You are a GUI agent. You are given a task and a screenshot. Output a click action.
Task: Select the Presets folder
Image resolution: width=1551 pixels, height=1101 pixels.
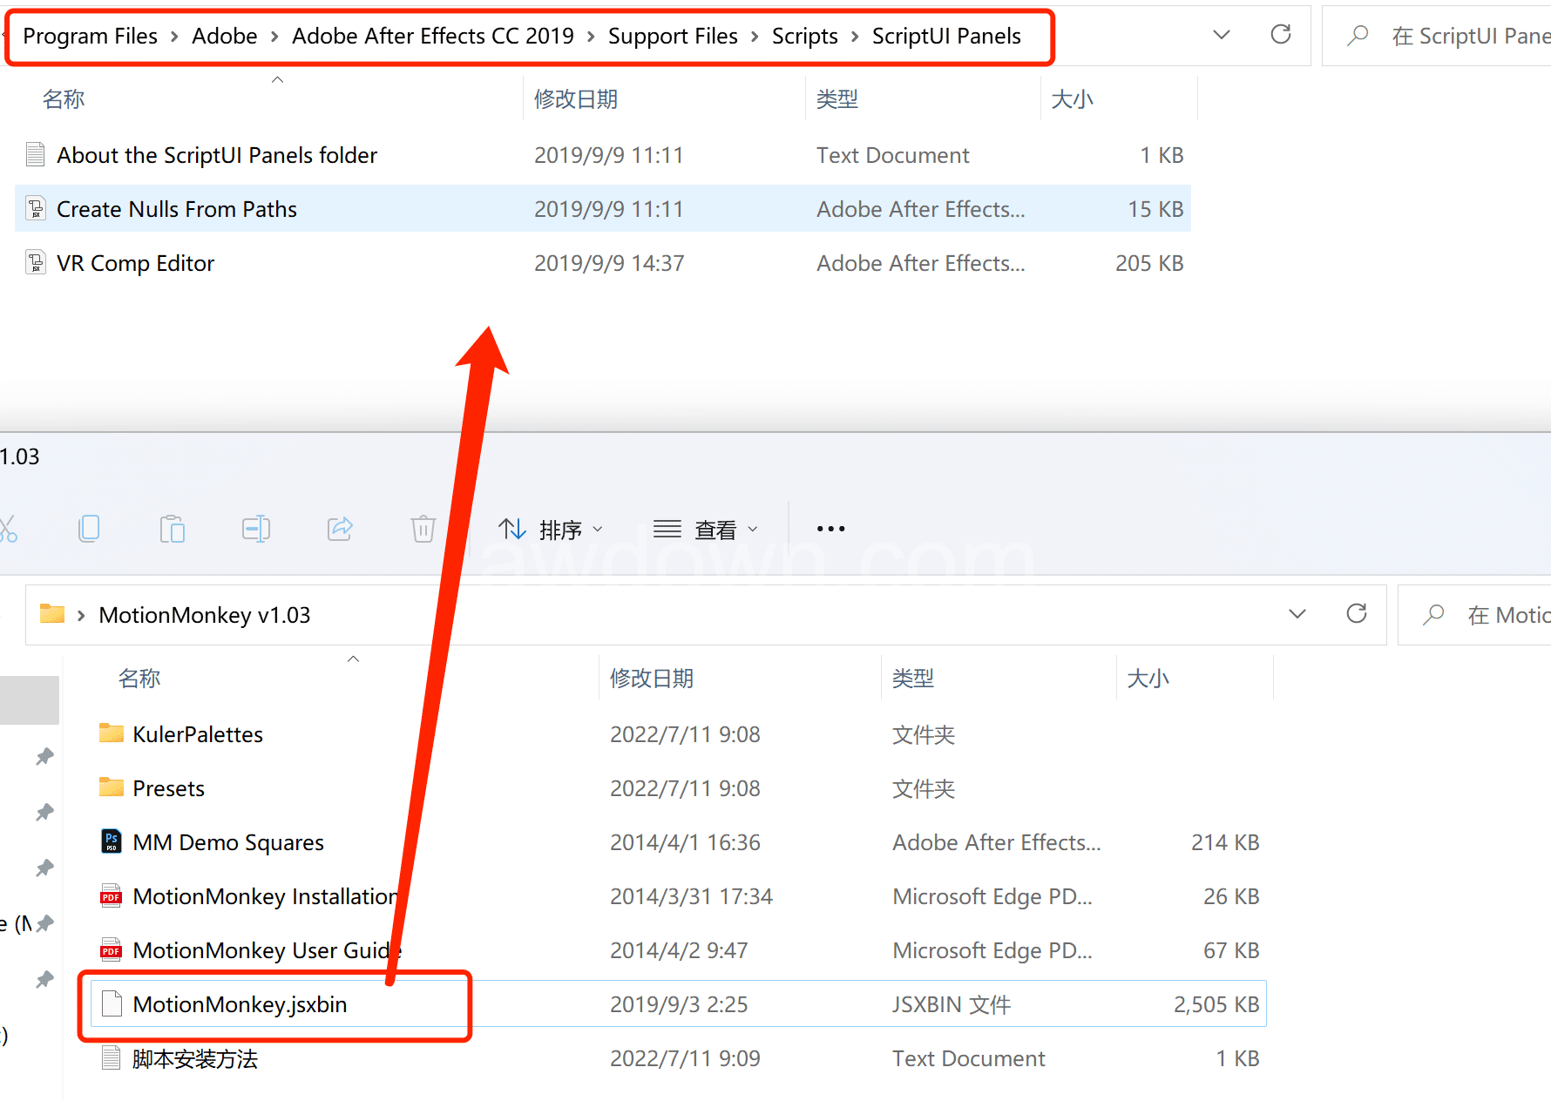[x=168, y=788]
